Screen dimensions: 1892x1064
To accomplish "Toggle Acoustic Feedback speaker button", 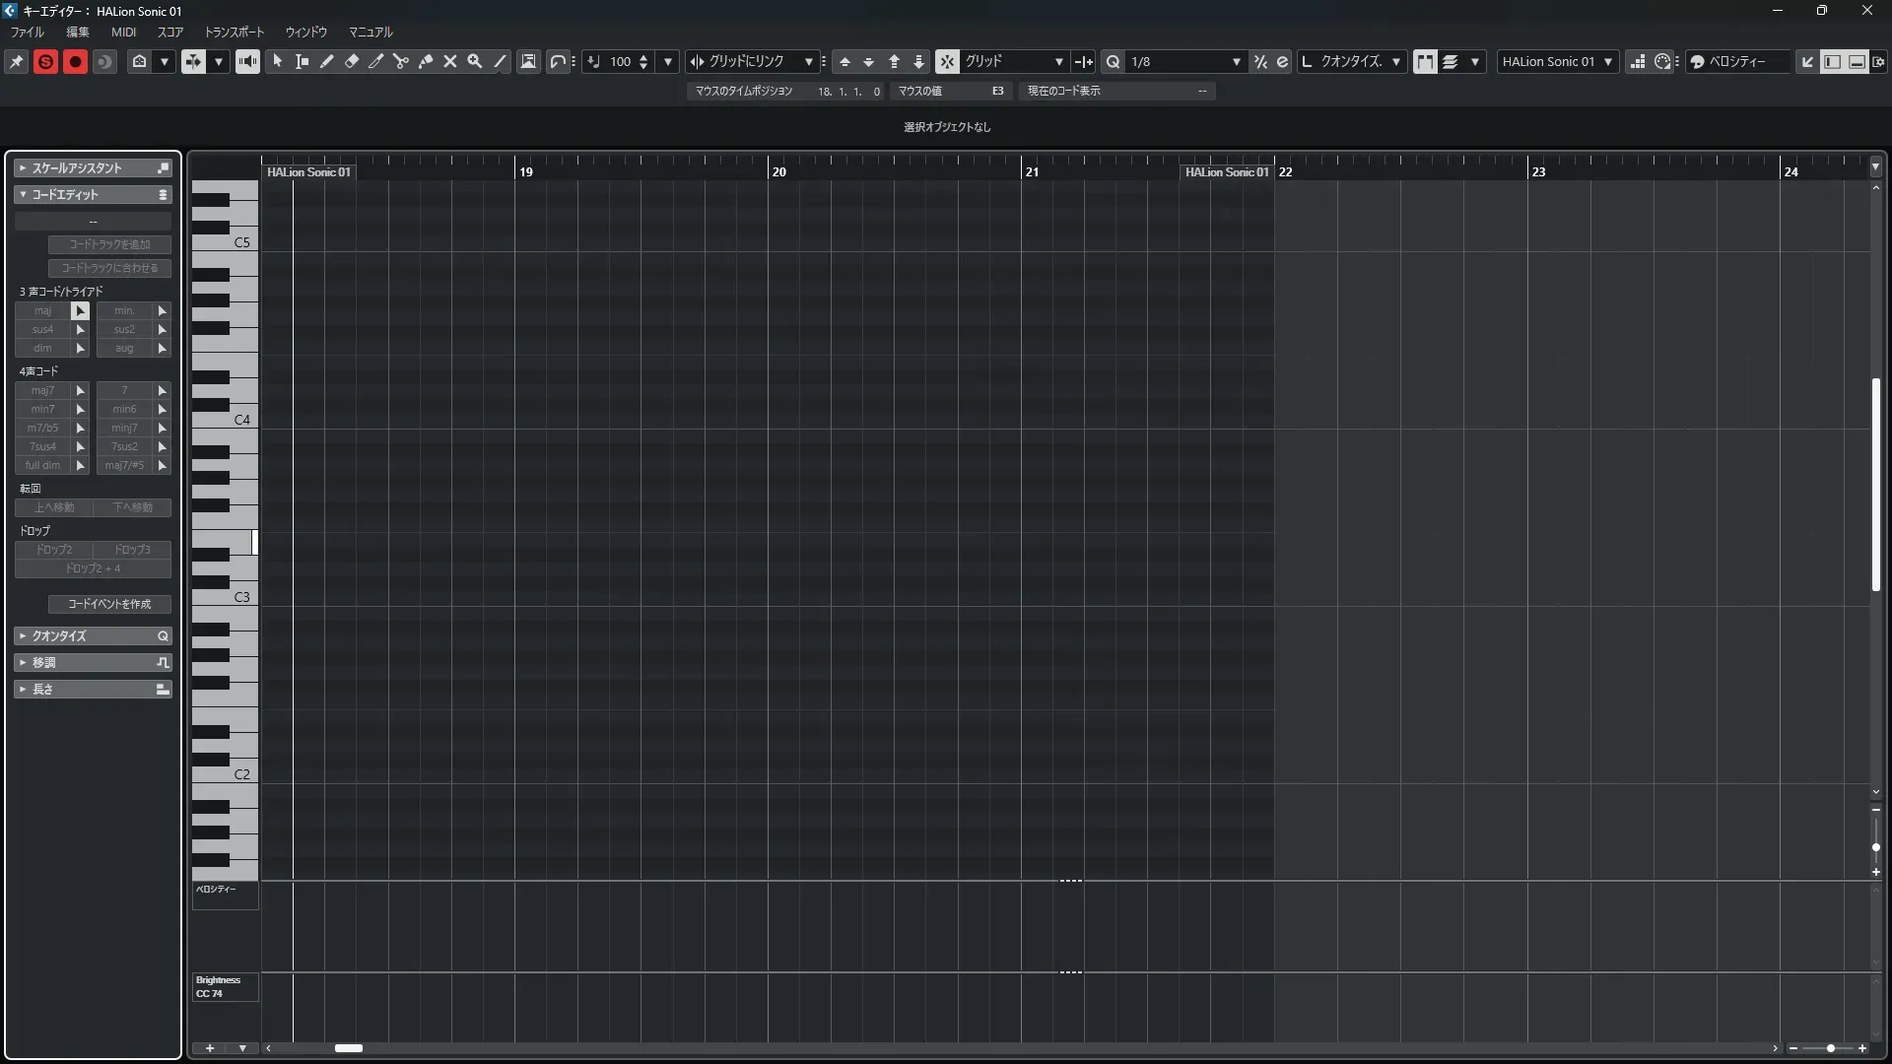I will 247,61.
